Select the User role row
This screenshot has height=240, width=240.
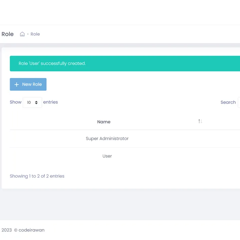(x=107, y=156)
